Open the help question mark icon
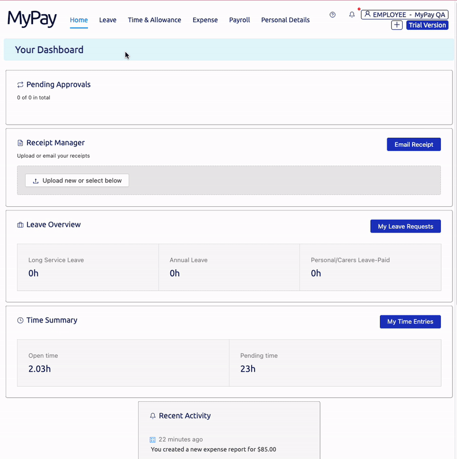The width and height of the screenshot is (457, 459). pyautogui.click(x=332, y=15)
